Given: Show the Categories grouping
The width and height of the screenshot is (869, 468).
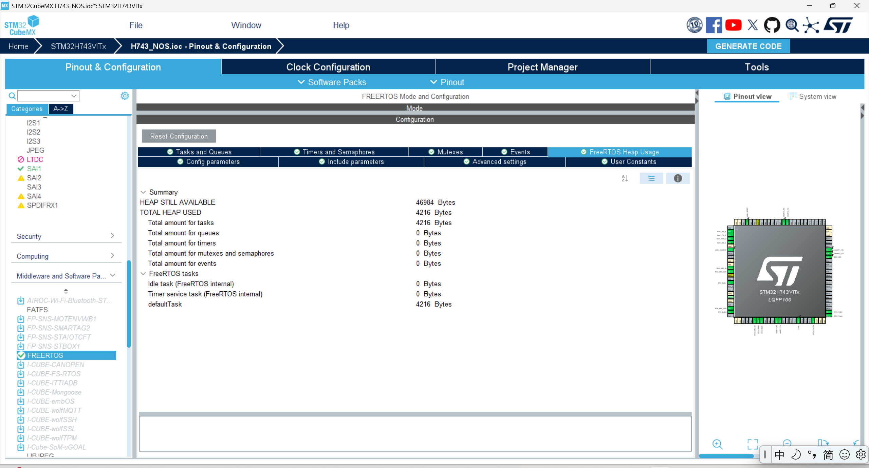Looking at the screenshot, I should click(27, 109).
